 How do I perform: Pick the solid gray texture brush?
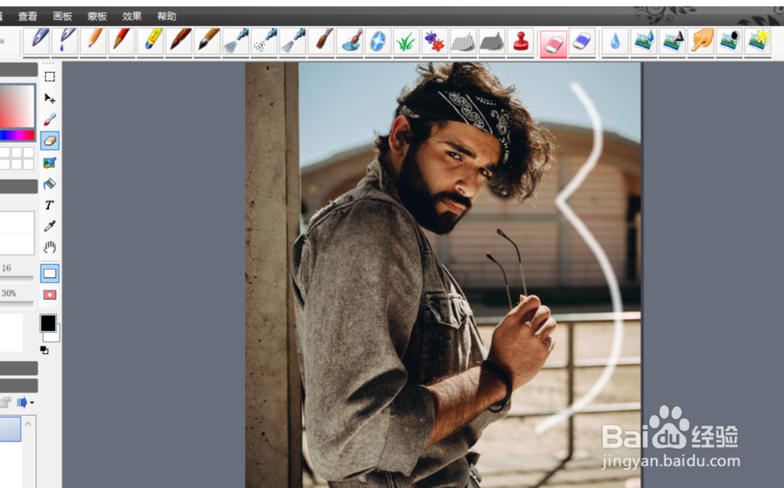[492, 42]
